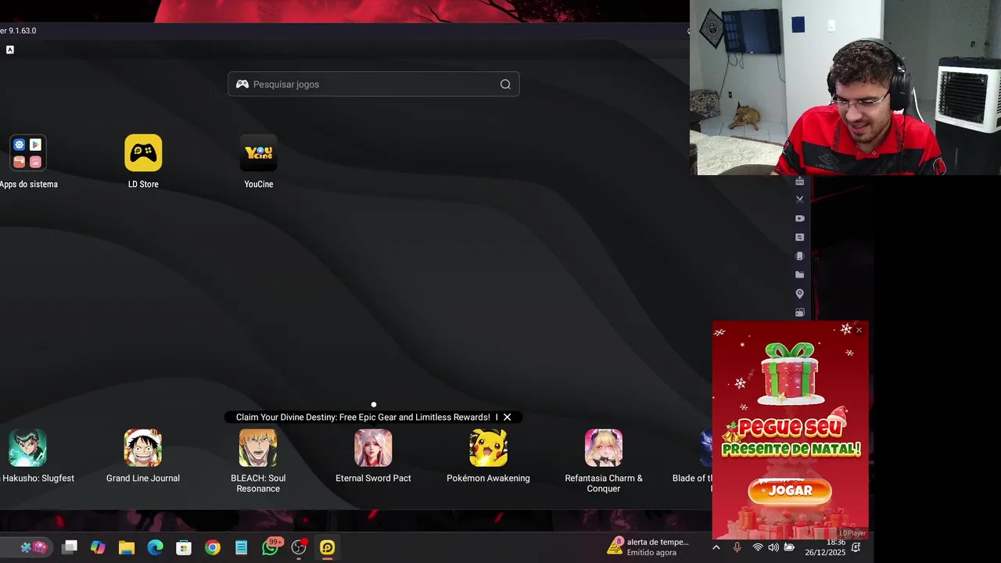1001x563 pixels.
Task: Click the magnifier icon in the search bar
Action: pyautogui.click(x=505, y=84)
